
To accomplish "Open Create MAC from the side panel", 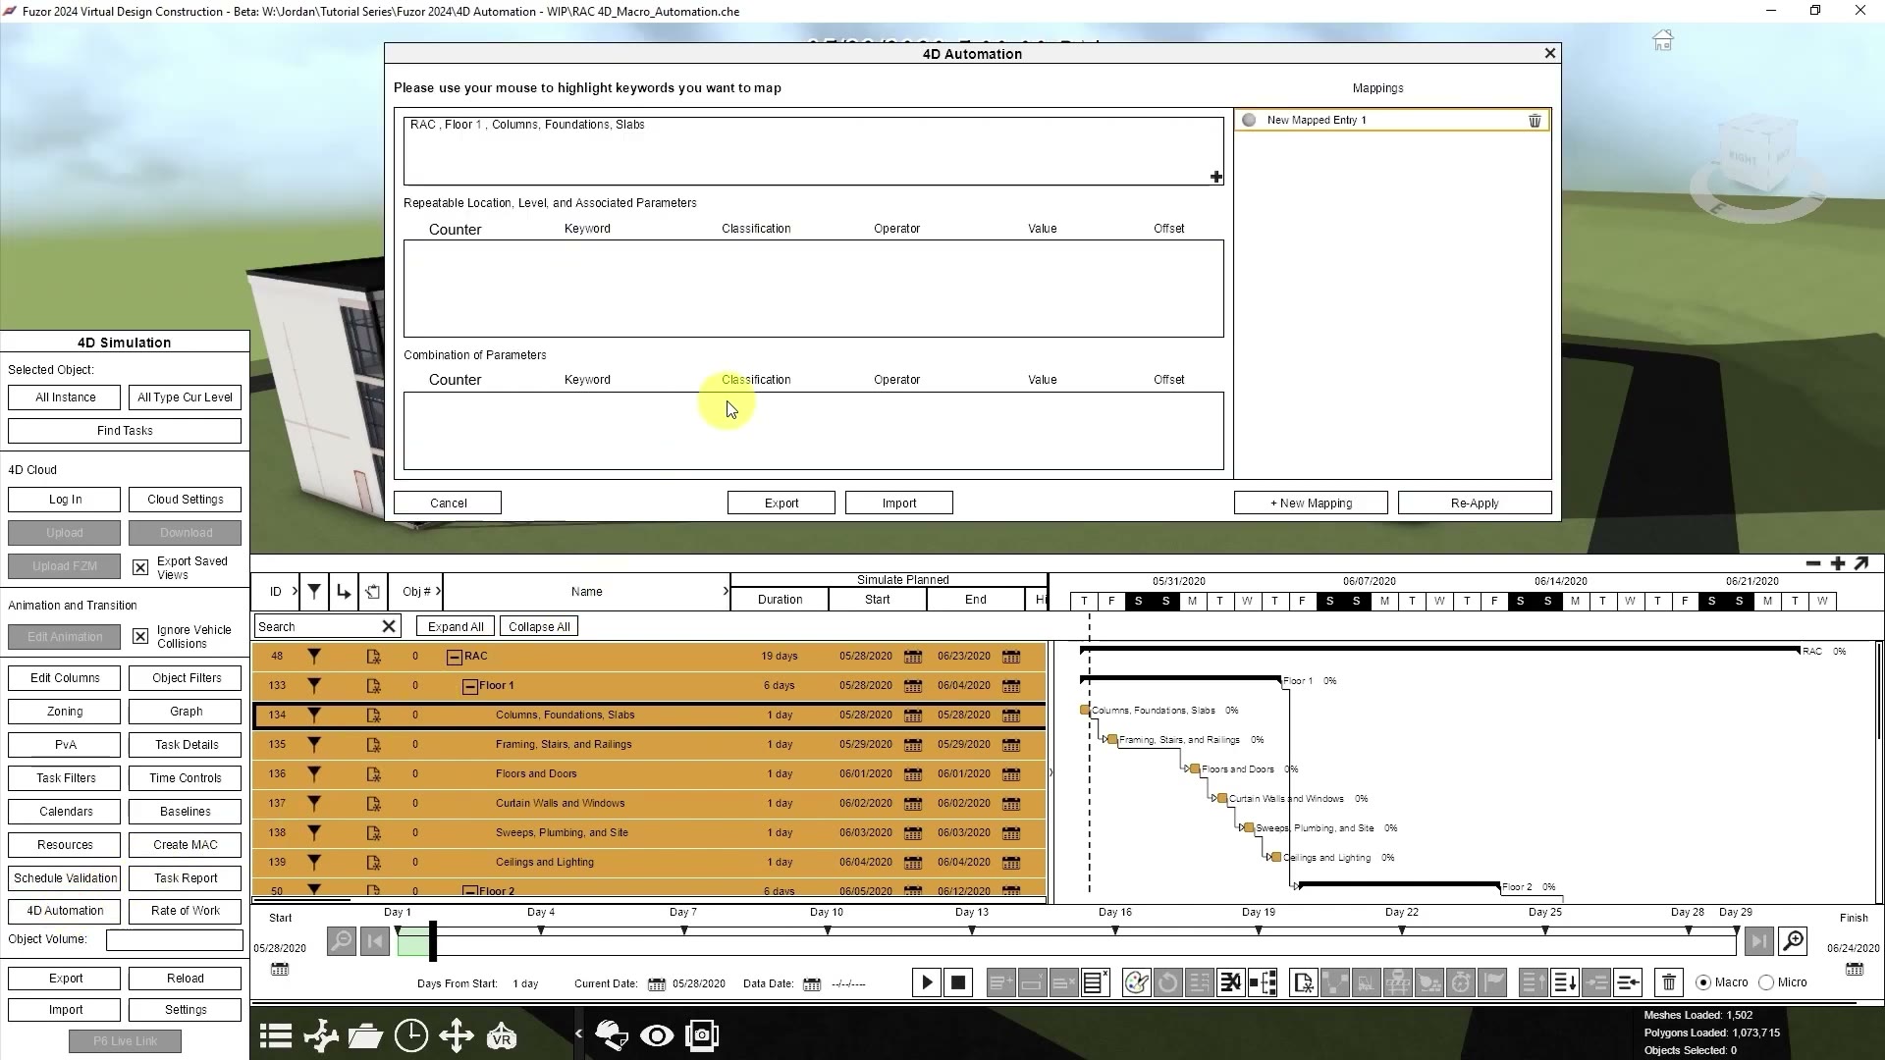I will tap(186, 845).
